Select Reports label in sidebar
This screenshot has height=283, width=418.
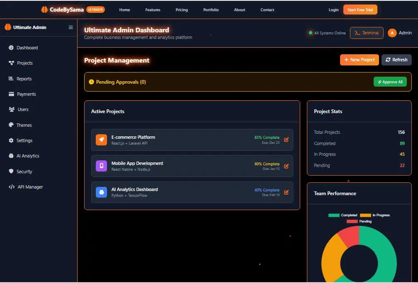click(24, 79)
